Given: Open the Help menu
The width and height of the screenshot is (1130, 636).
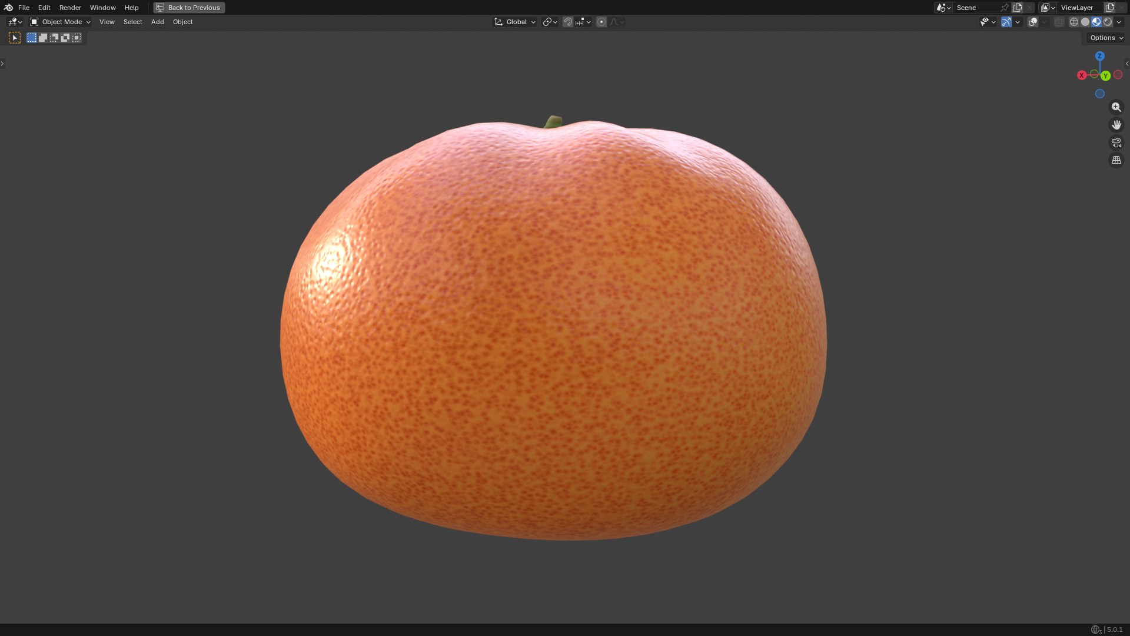Looking at the screenshot, I should click(131, 8).
